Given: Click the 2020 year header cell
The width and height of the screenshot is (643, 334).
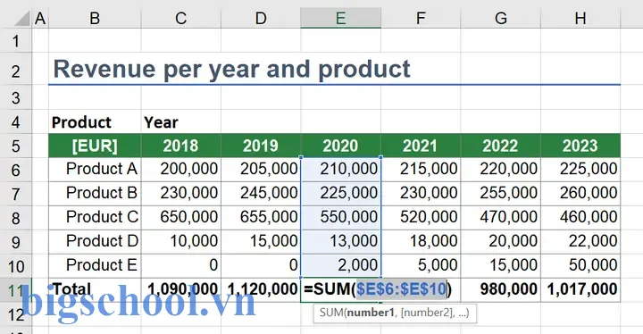Looking at the screenshot, I should [x=341, y=146].
